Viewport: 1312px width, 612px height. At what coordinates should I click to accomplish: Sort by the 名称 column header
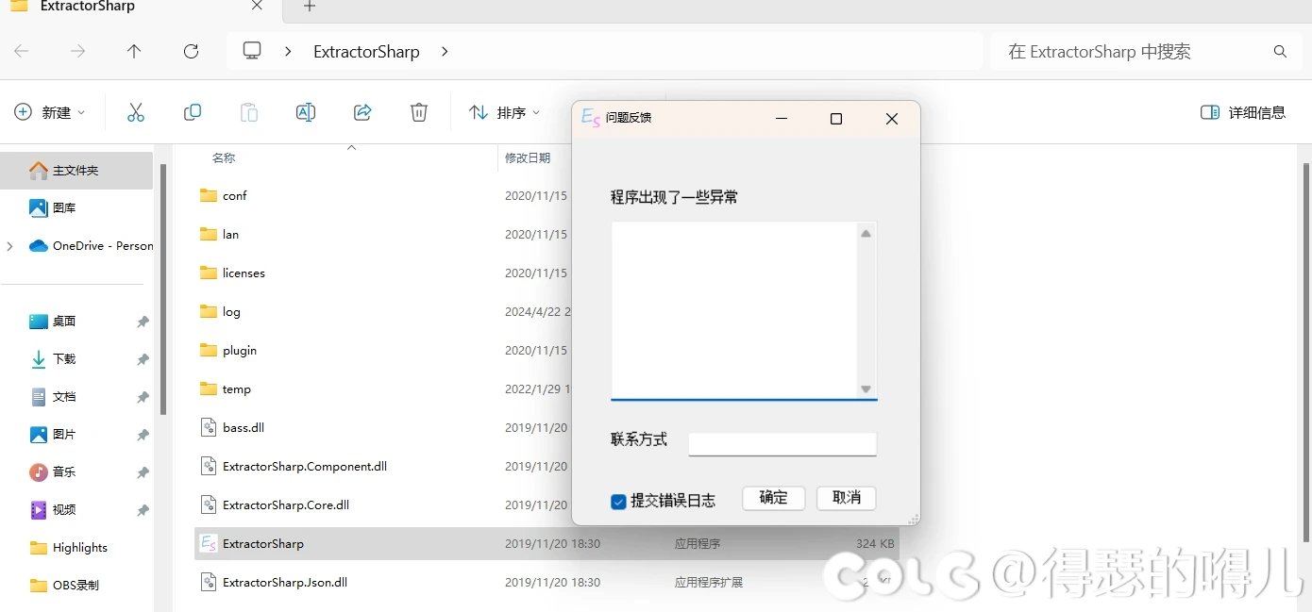[224, 157]
